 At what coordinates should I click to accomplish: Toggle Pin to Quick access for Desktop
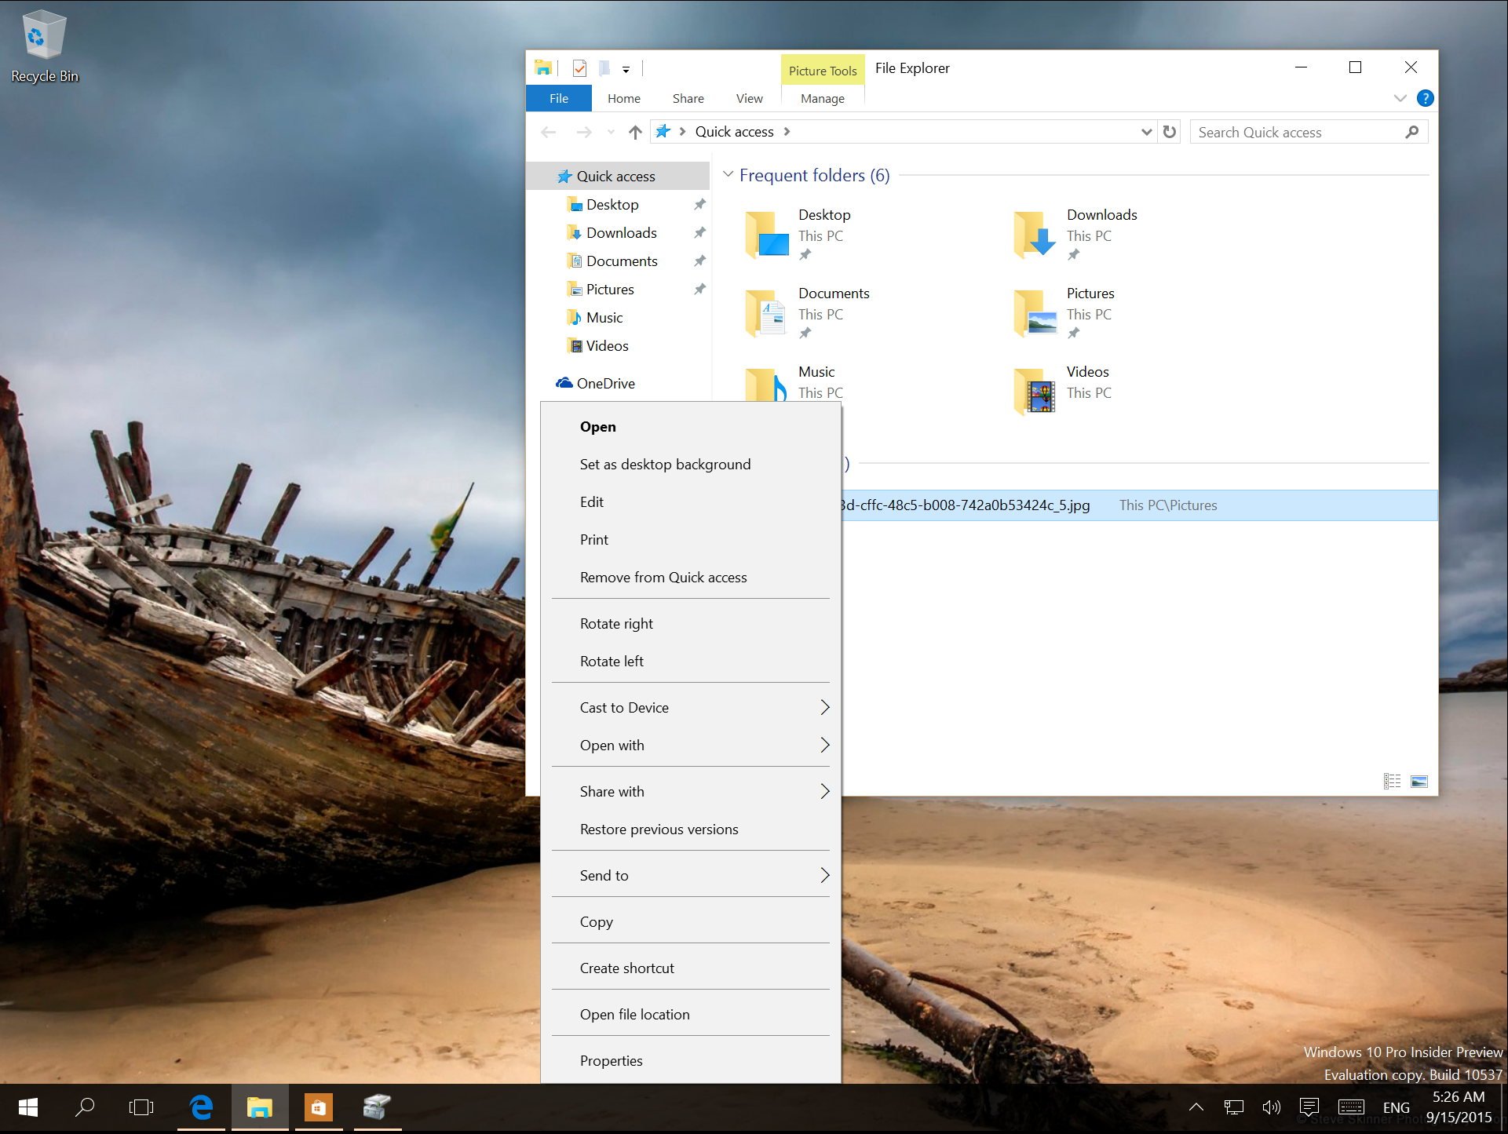pos(699,204)
